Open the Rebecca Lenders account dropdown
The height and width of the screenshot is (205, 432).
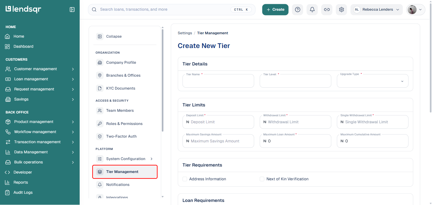tap(377, 10)
